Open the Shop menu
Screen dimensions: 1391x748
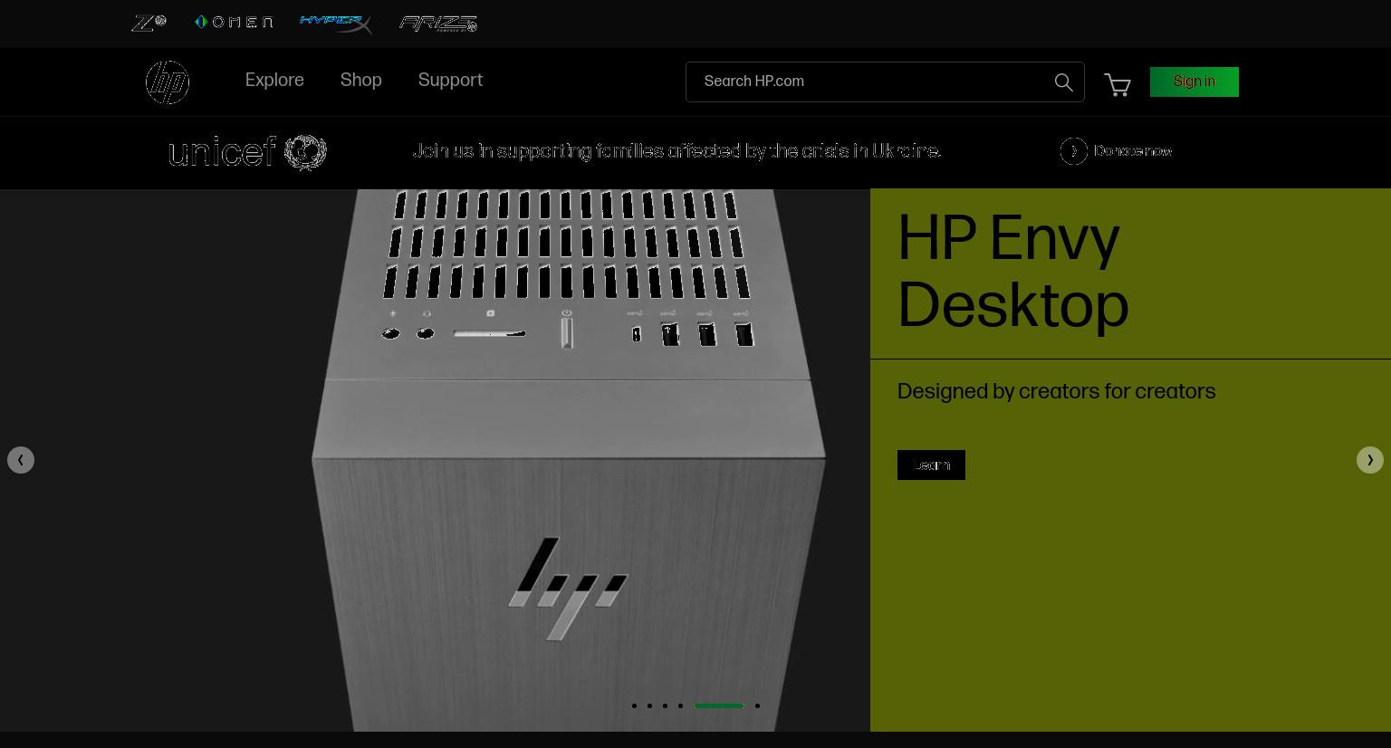coord(361,81)
